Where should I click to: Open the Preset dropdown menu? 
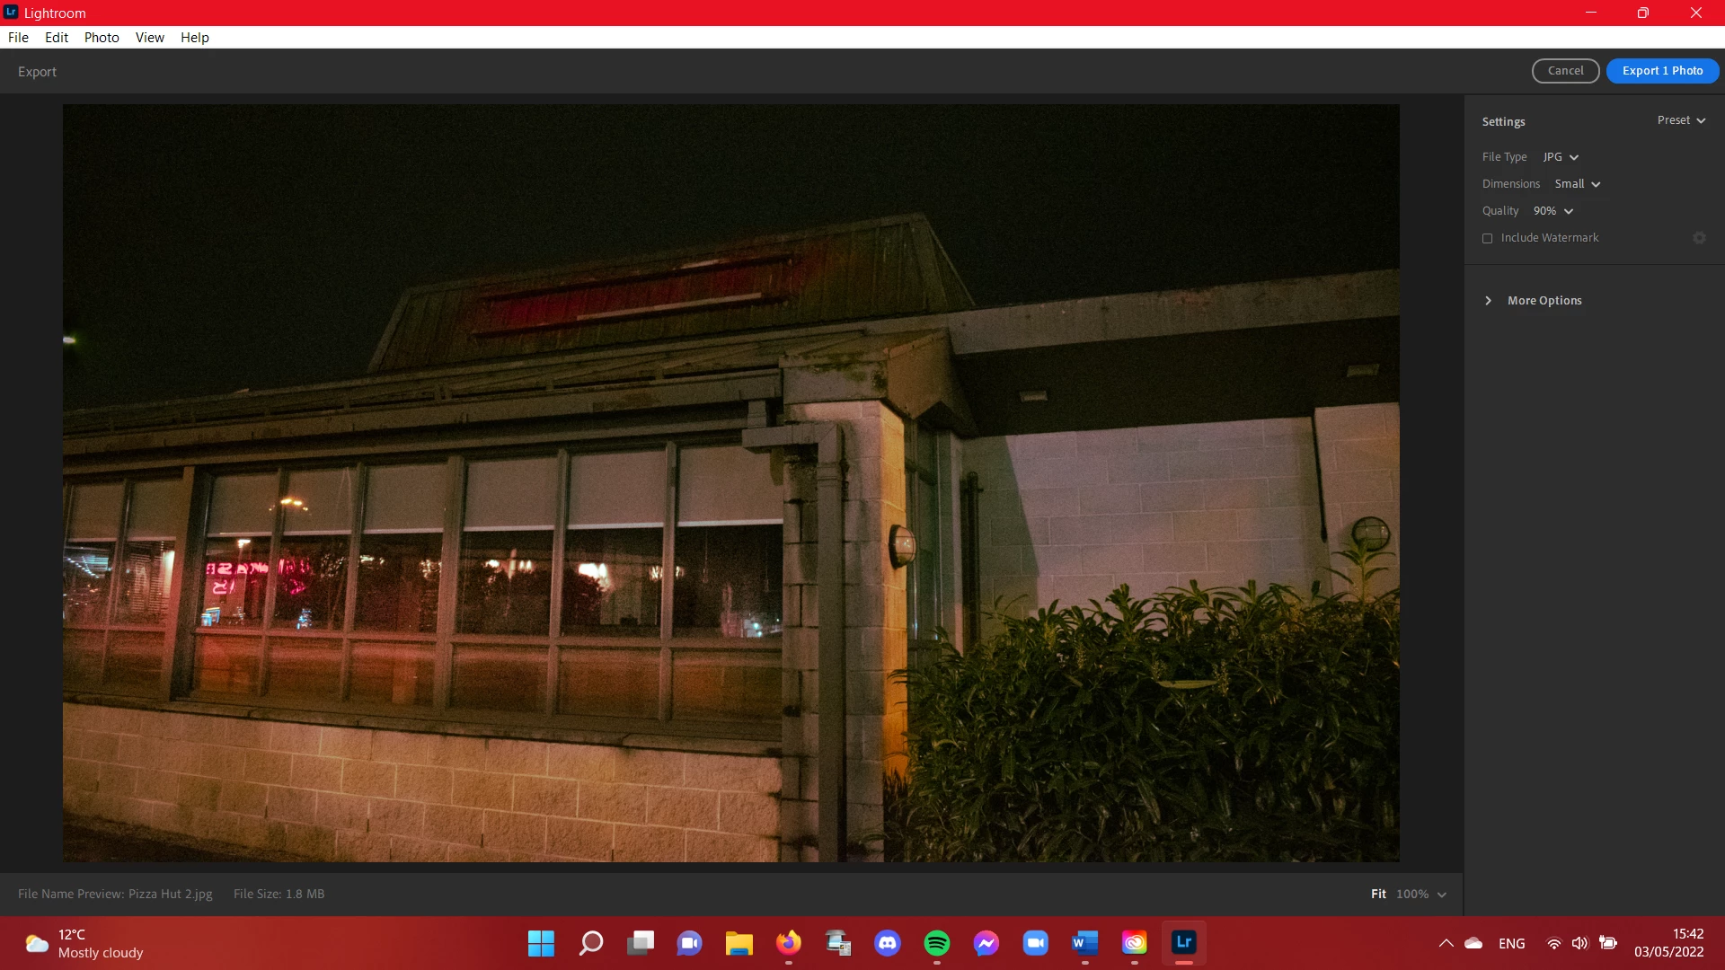[1681, 120]
